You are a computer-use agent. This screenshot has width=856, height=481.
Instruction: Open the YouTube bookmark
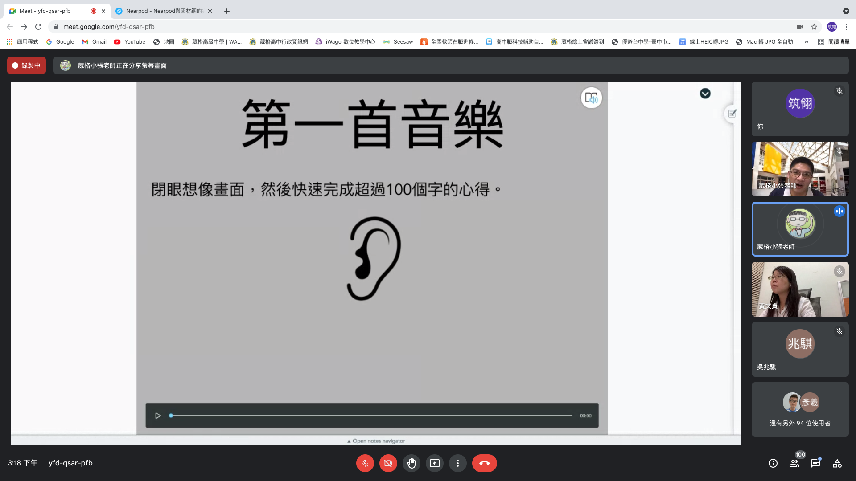130,42
